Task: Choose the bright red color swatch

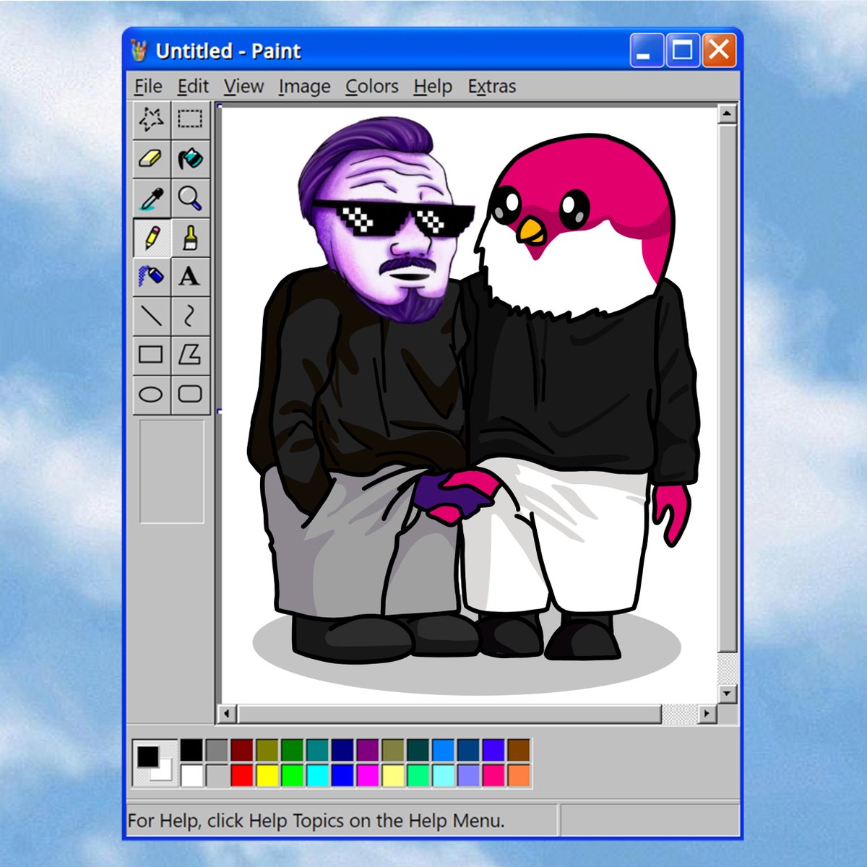Action: tap(242, 775)
